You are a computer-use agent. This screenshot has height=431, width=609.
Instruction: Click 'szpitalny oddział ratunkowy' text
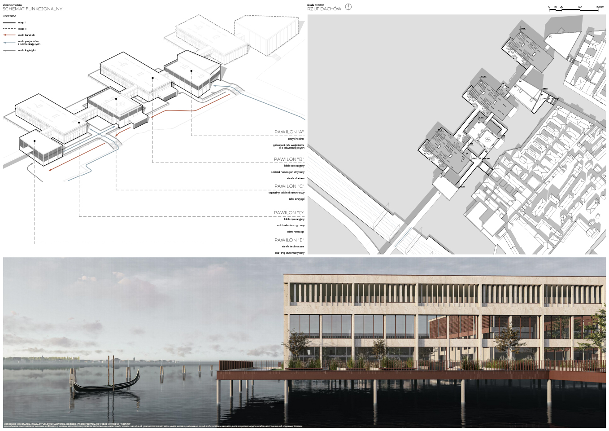click(x=286, y=193)
